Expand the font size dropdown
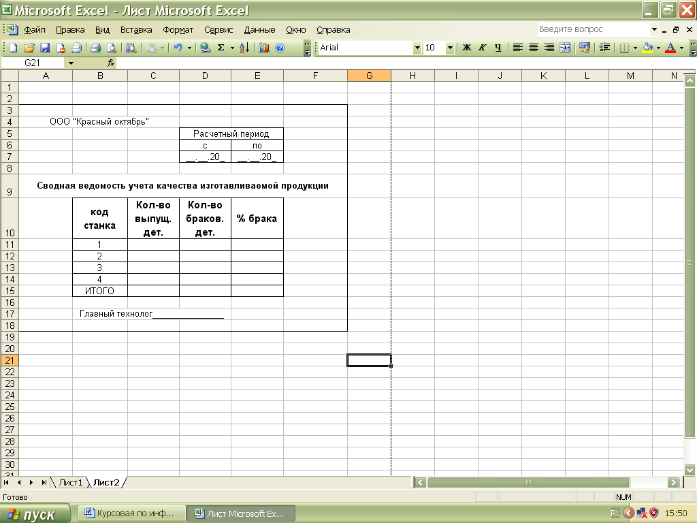The width and height of the screenshot is (697, 523). coord(450,48)
